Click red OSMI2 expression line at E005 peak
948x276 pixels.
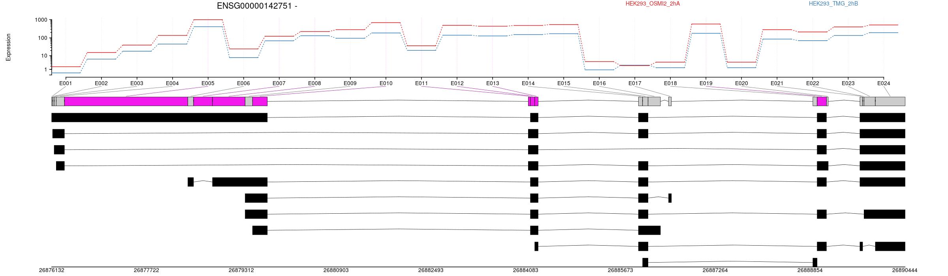(x=208, y=20)
